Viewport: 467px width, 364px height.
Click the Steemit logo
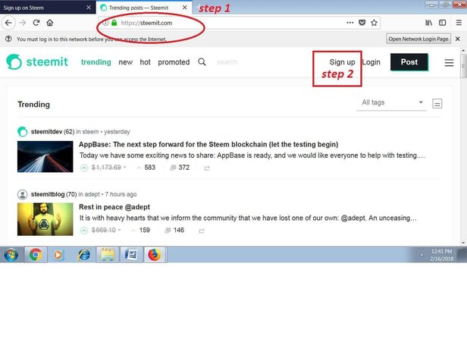point(37,61)
